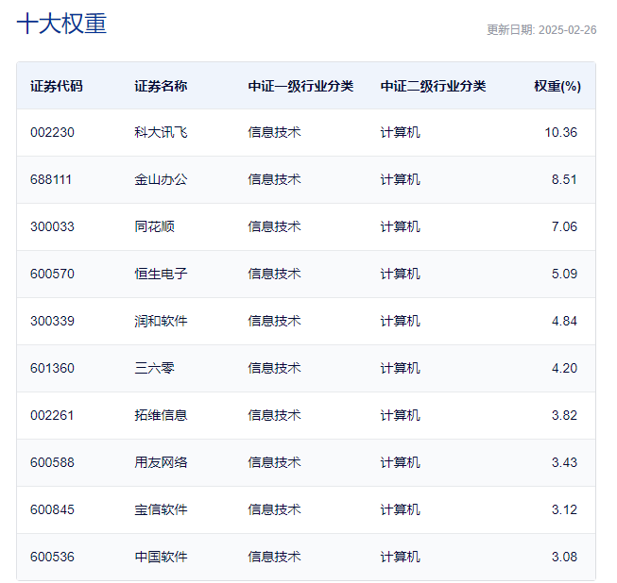Select security name 恒生电子
This screenshot has height=583, width=617.
[161, 274]
